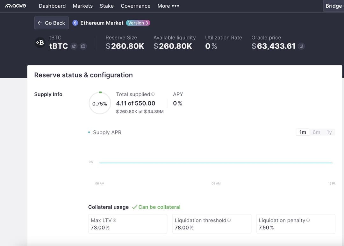Click the Aave logo

point(16,6)
